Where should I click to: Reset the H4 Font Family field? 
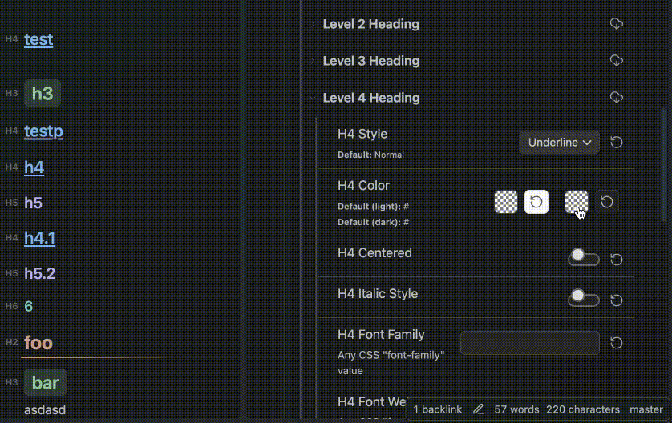coord(616,343)
